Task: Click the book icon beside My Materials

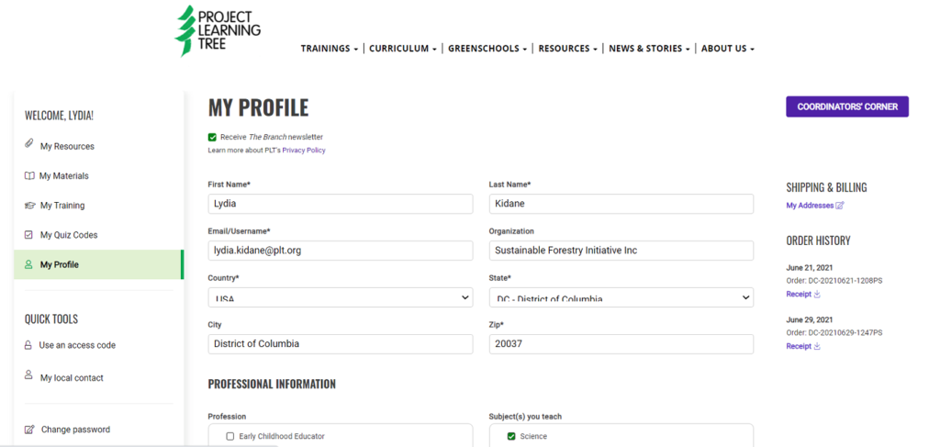Action: click(x=29, y=175)
